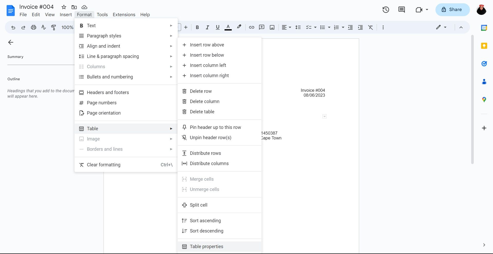Screen dimensions: 493x254
Task: Toggle bold formatting in toolbar
Action: (197, 27)
